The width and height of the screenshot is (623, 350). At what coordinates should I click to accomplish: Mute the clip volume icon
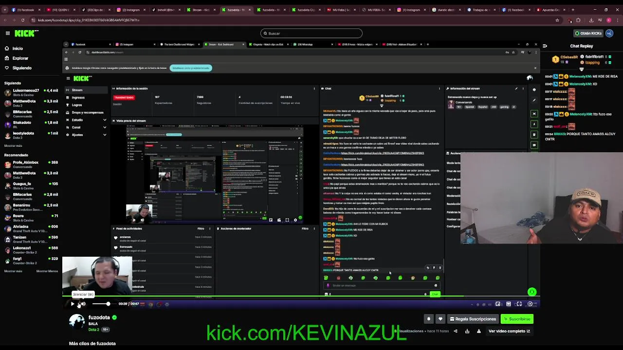point(83,304)
